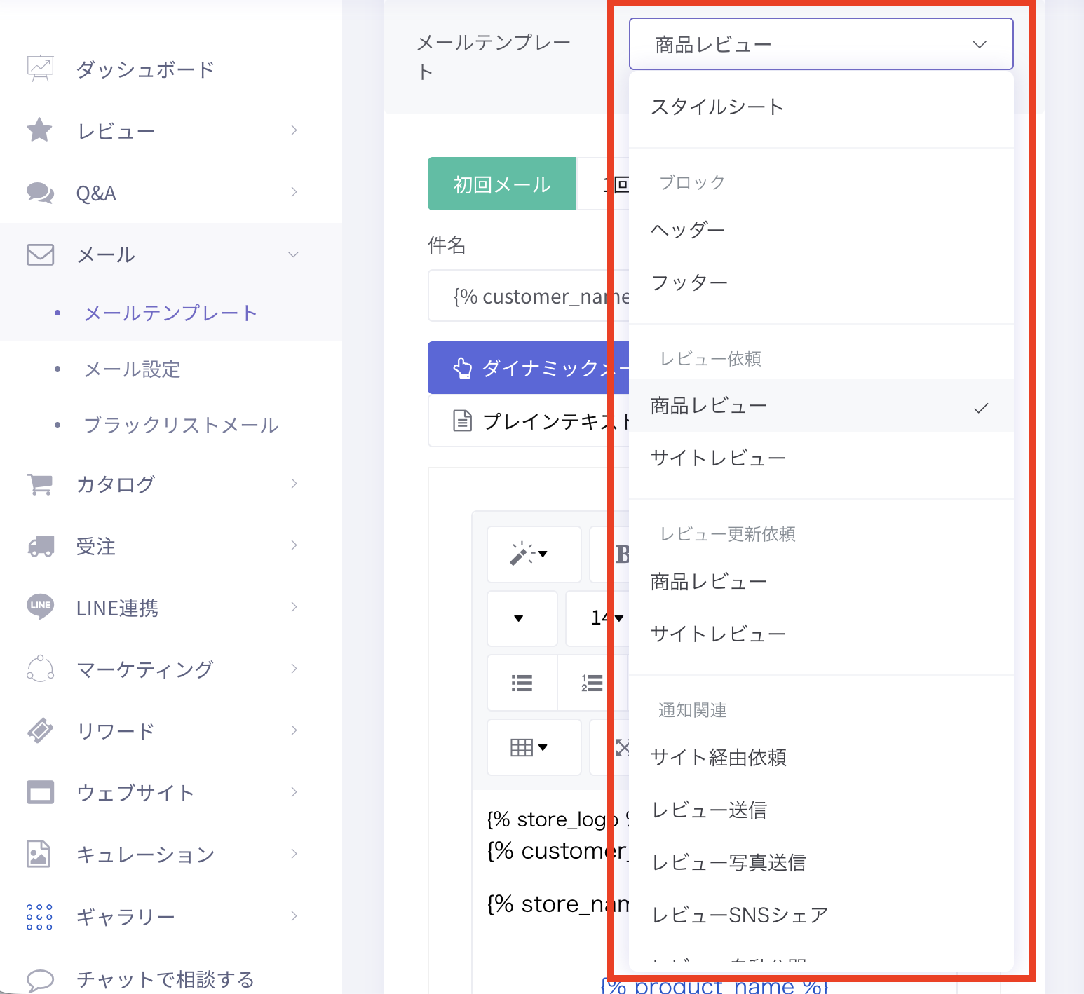Select the 初回メール tab

click(x=502, y=184)
